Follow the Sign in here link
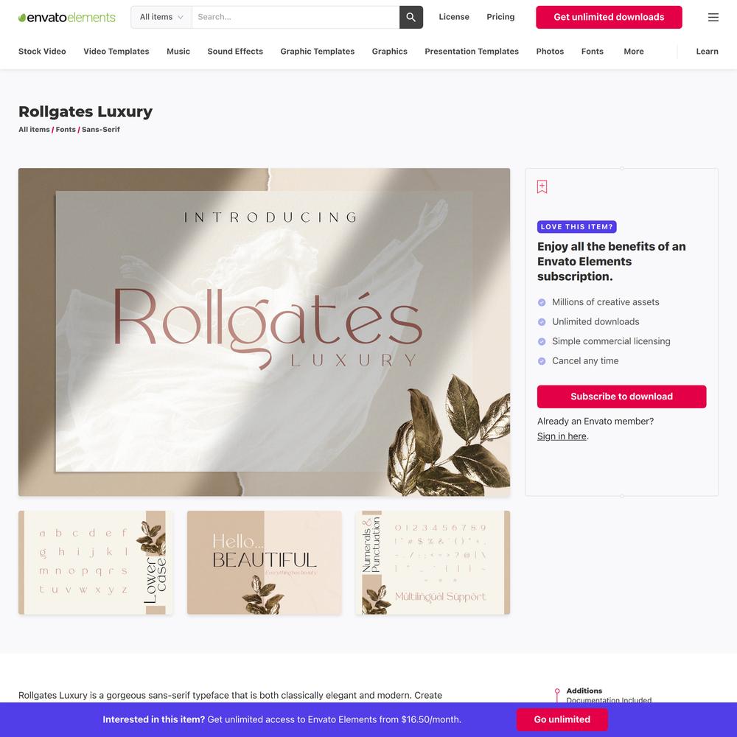Screen dimensions: 737x737 pyautogui.click(x=562, y=436)
